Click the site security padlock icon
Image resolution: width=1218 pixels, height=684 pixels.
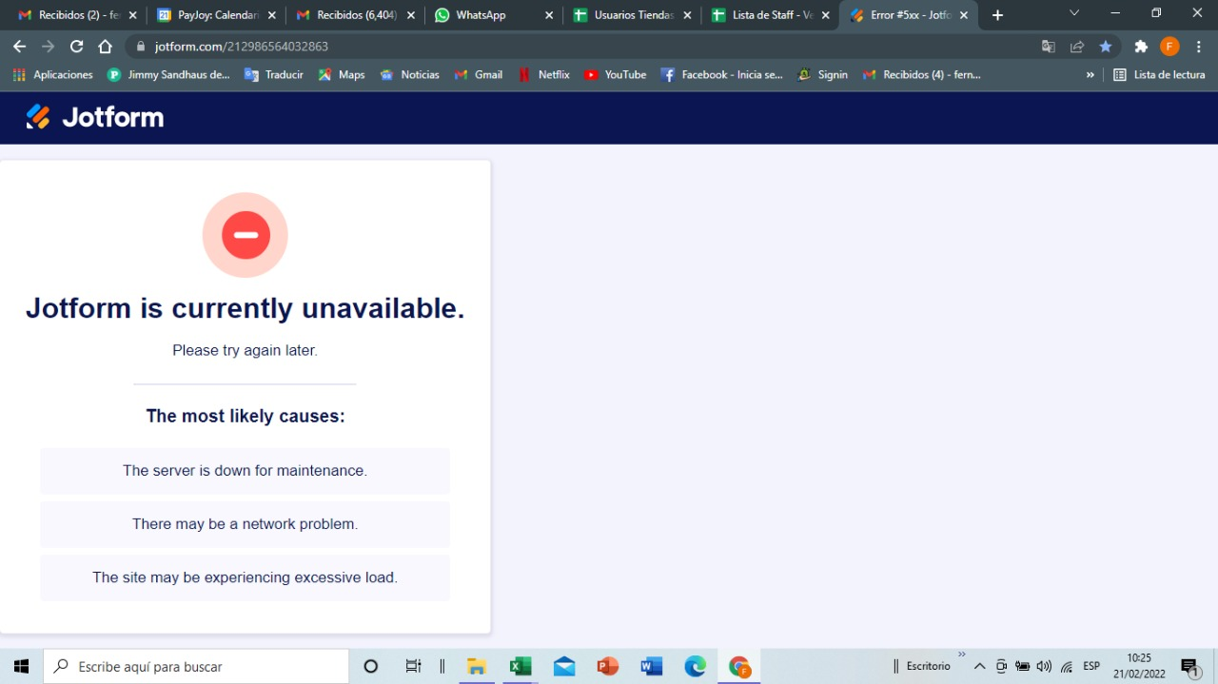coord(139,45)
